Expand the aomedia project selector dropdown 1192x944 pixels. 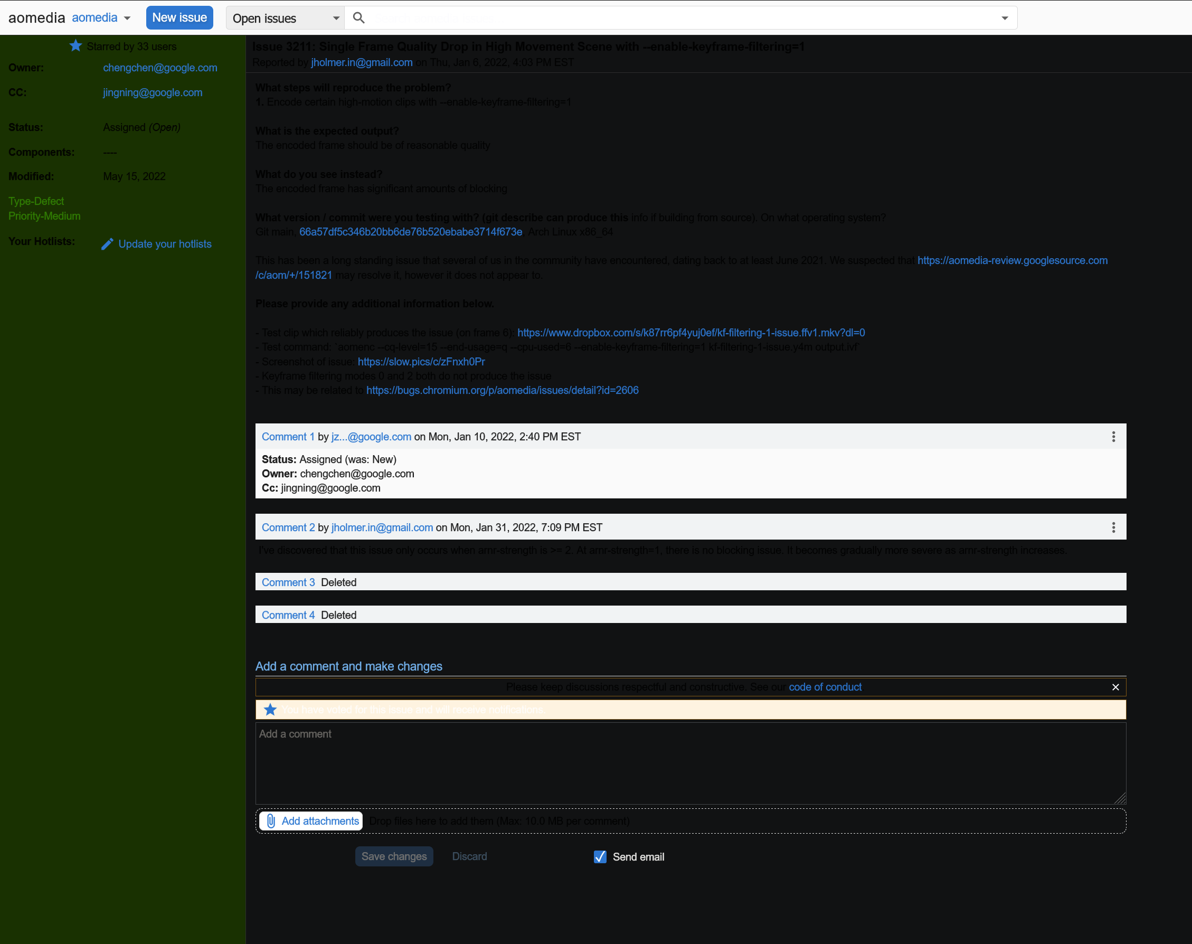(127, 17)
